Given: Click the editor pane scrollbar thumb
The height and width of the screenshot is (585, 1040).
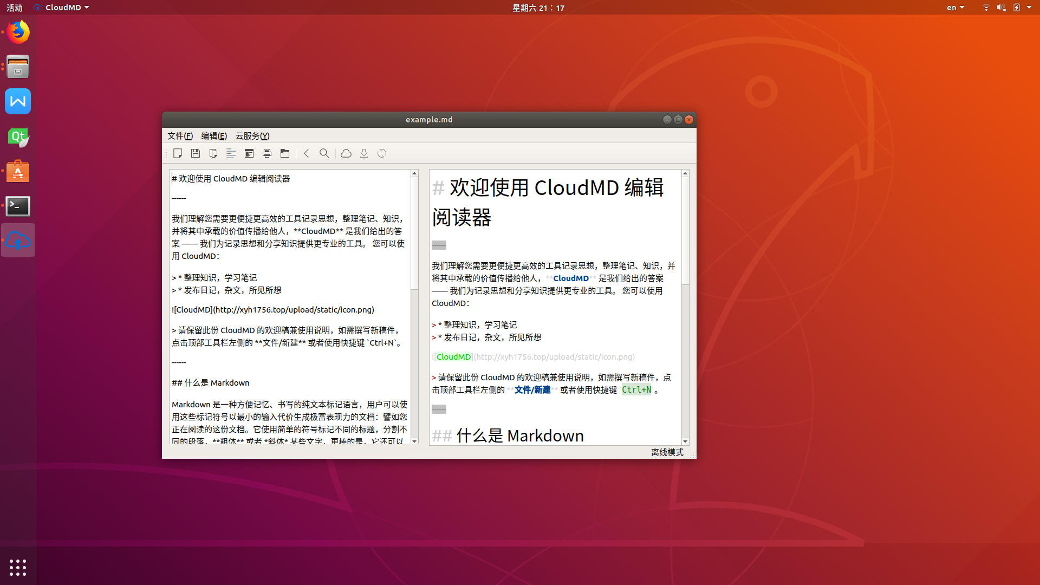Looking at the screenshot, I should click(x=414, y=233).
